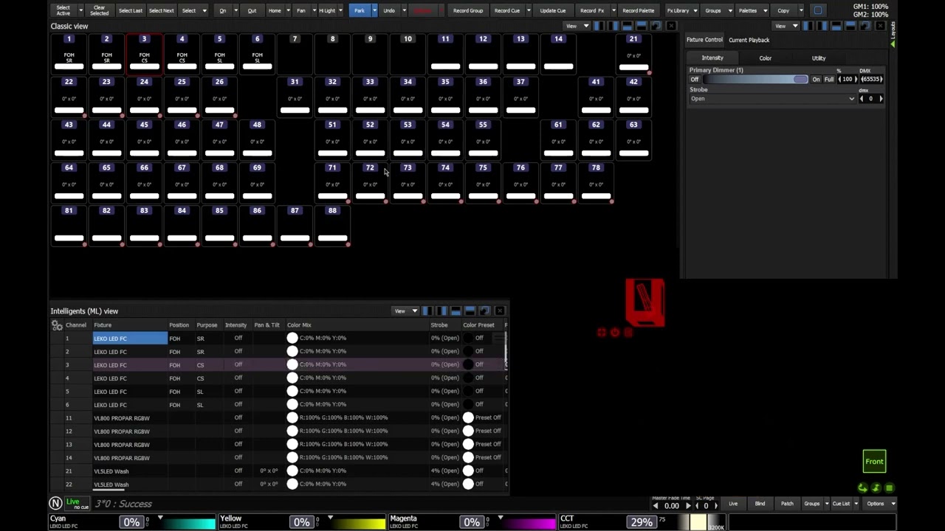945x531 pixels.
Task: Click the Color Mix column header
Action: pos(299,325)
